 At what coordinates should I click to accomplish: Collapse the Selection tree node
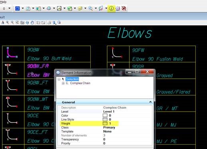point(59,79)
